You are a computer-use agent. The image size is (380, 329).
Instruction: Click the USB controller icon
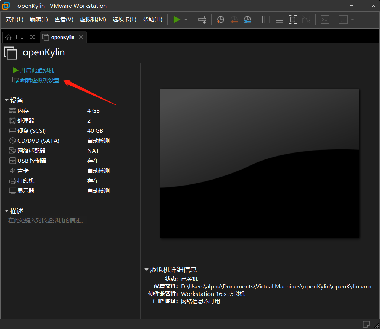(12, 161)
